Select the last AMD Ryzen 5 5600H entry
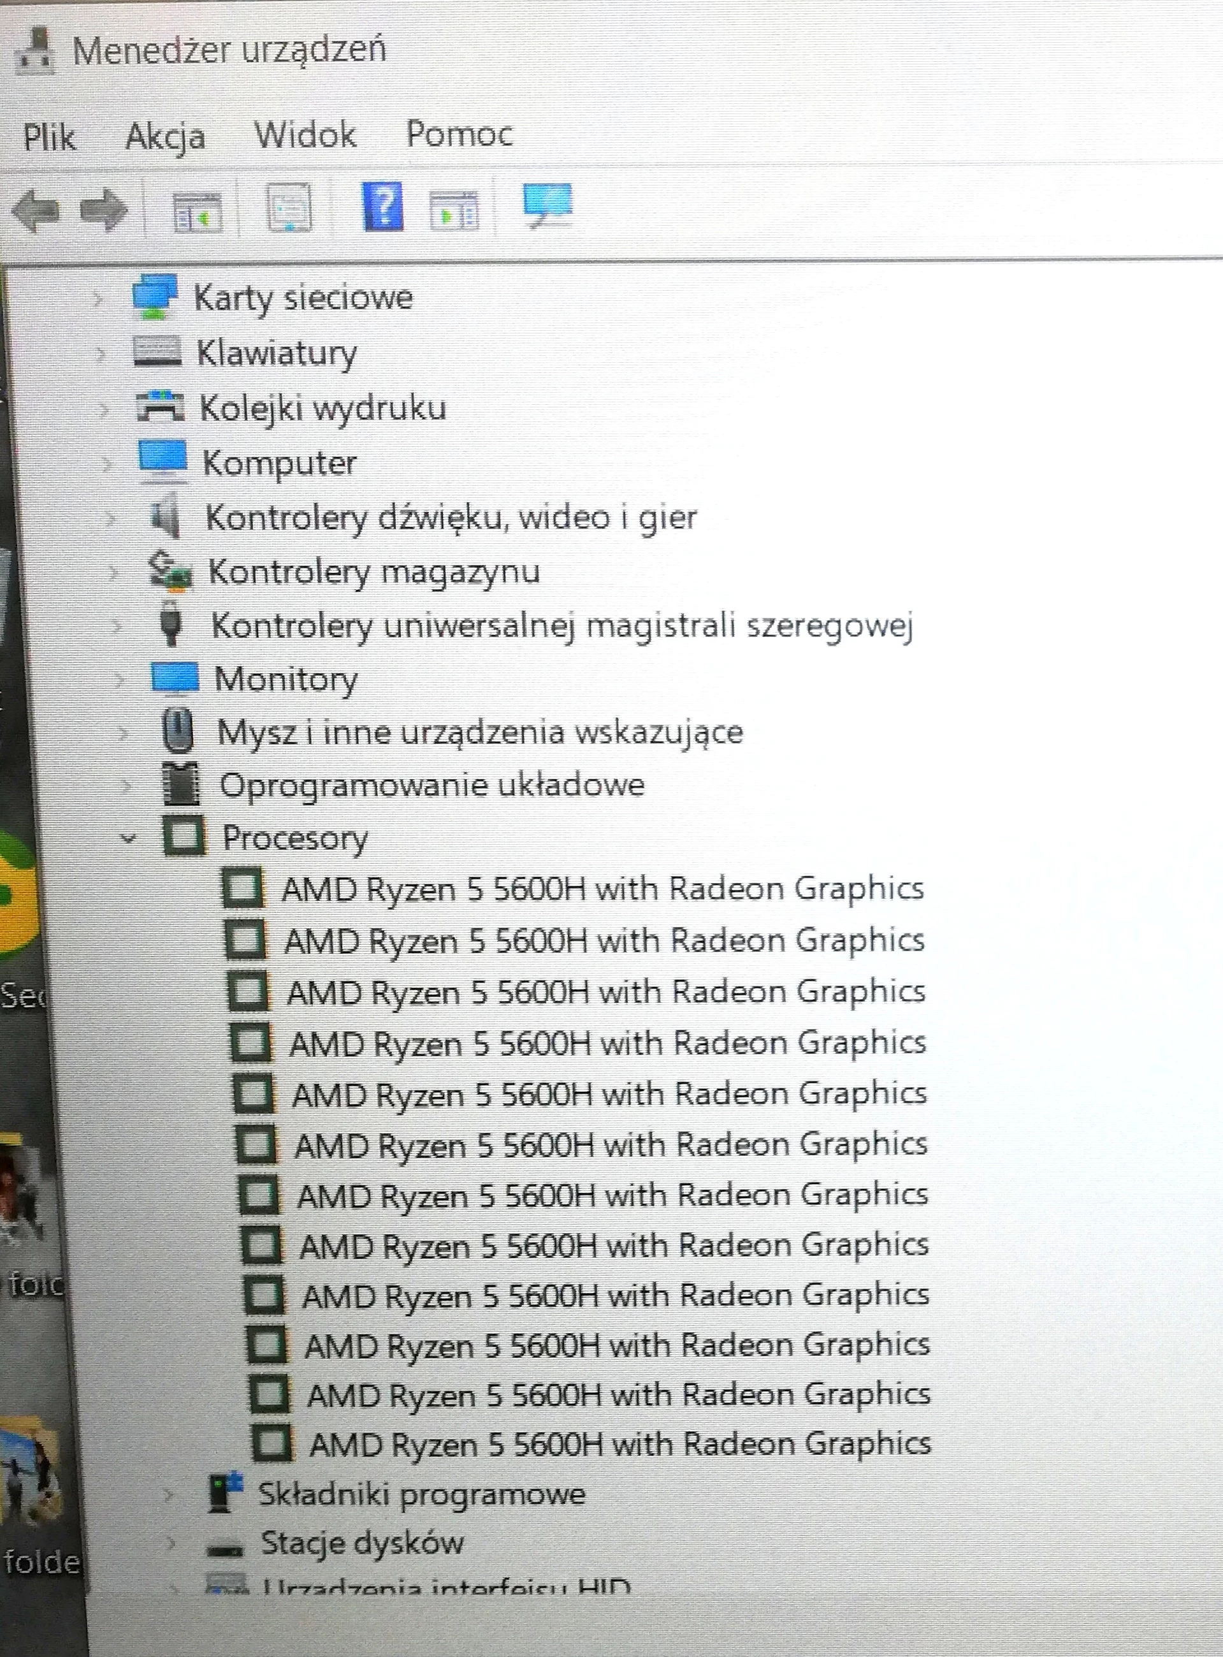1223x1657 pixels. (x=620, y=1444)
